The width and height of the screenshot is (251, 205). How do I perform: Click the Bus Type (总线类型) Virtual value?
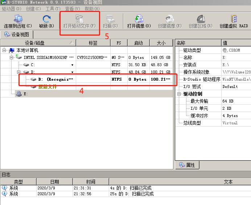230,123
